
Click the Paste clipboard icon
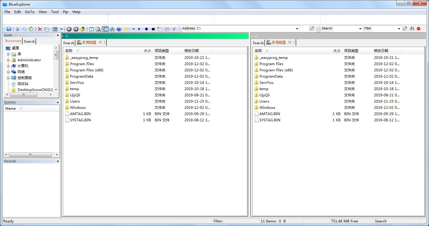[x=31, y=29]
